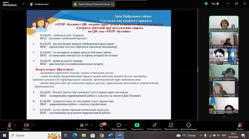This screenshot has height=139, width=249.
Task: Click the green encryption shield icon
Action: (x=206, y=4)
